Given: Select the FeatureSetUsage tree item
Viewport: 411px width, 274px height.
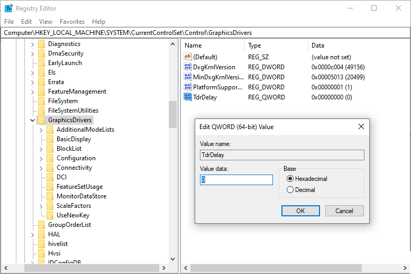Looking at the screenshot, I should (x=80, y=187).
